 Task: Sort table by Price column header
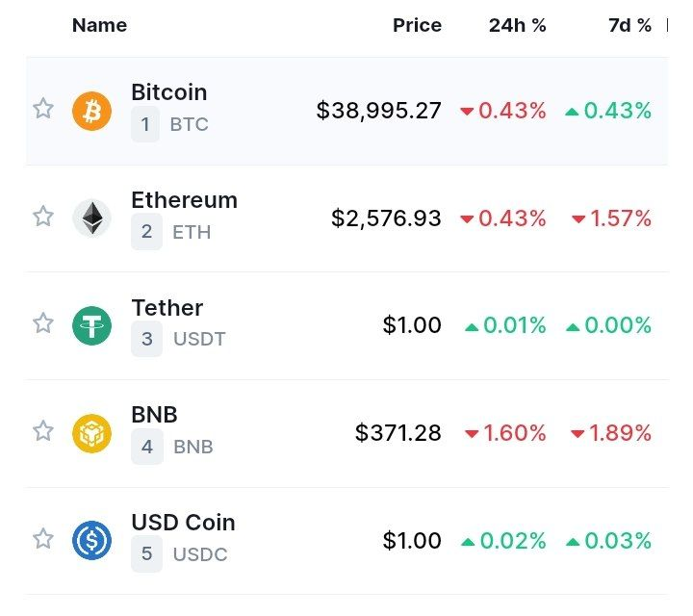pos(417,25)
